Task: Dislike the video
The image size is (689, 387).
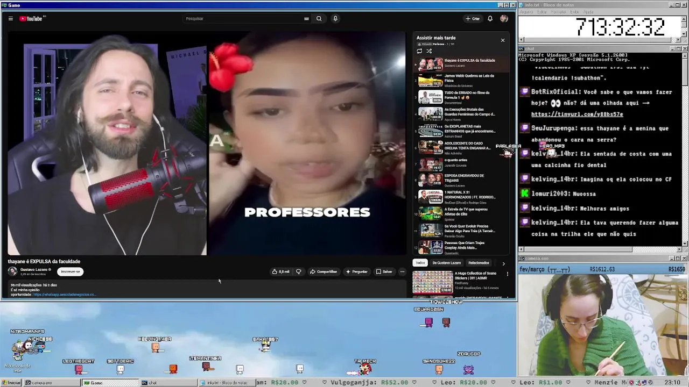Action: point(299,271)
